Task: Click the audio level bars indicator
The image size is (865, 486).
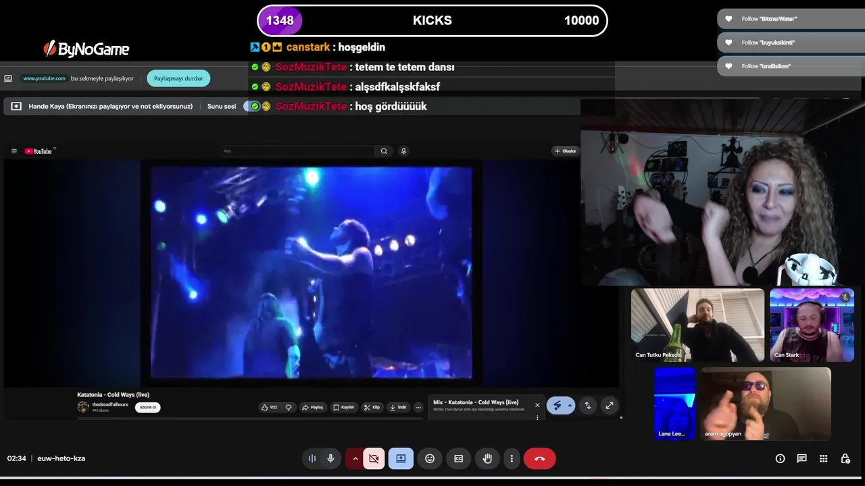Action: (312, 458)
